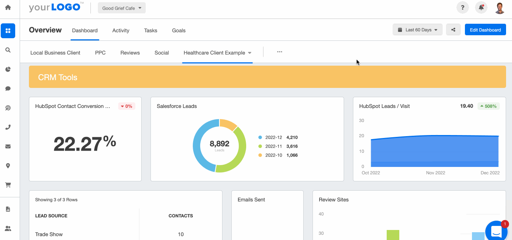Click the 4,210 value in legend
Screen dimensions: 512x240
[292, 137]
